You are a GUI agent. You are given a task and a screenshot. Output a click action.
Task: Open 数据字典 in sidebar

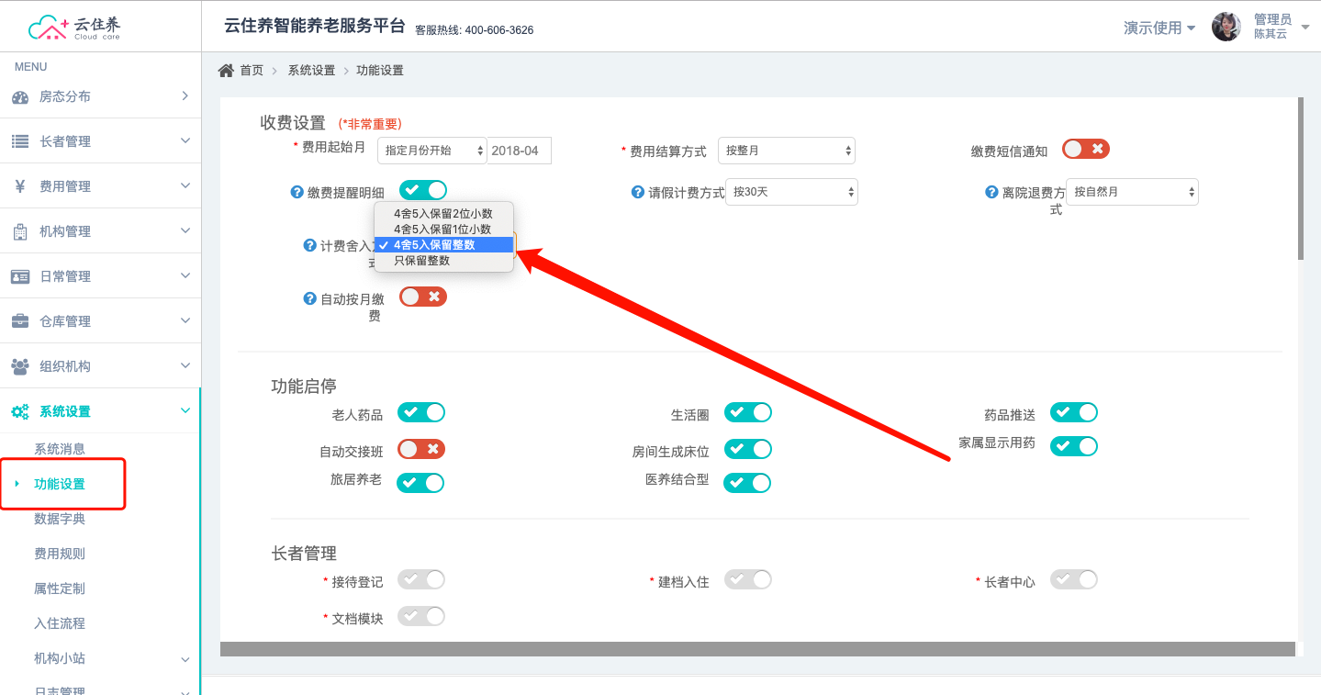pyautogui.click(x=60, y=519)
